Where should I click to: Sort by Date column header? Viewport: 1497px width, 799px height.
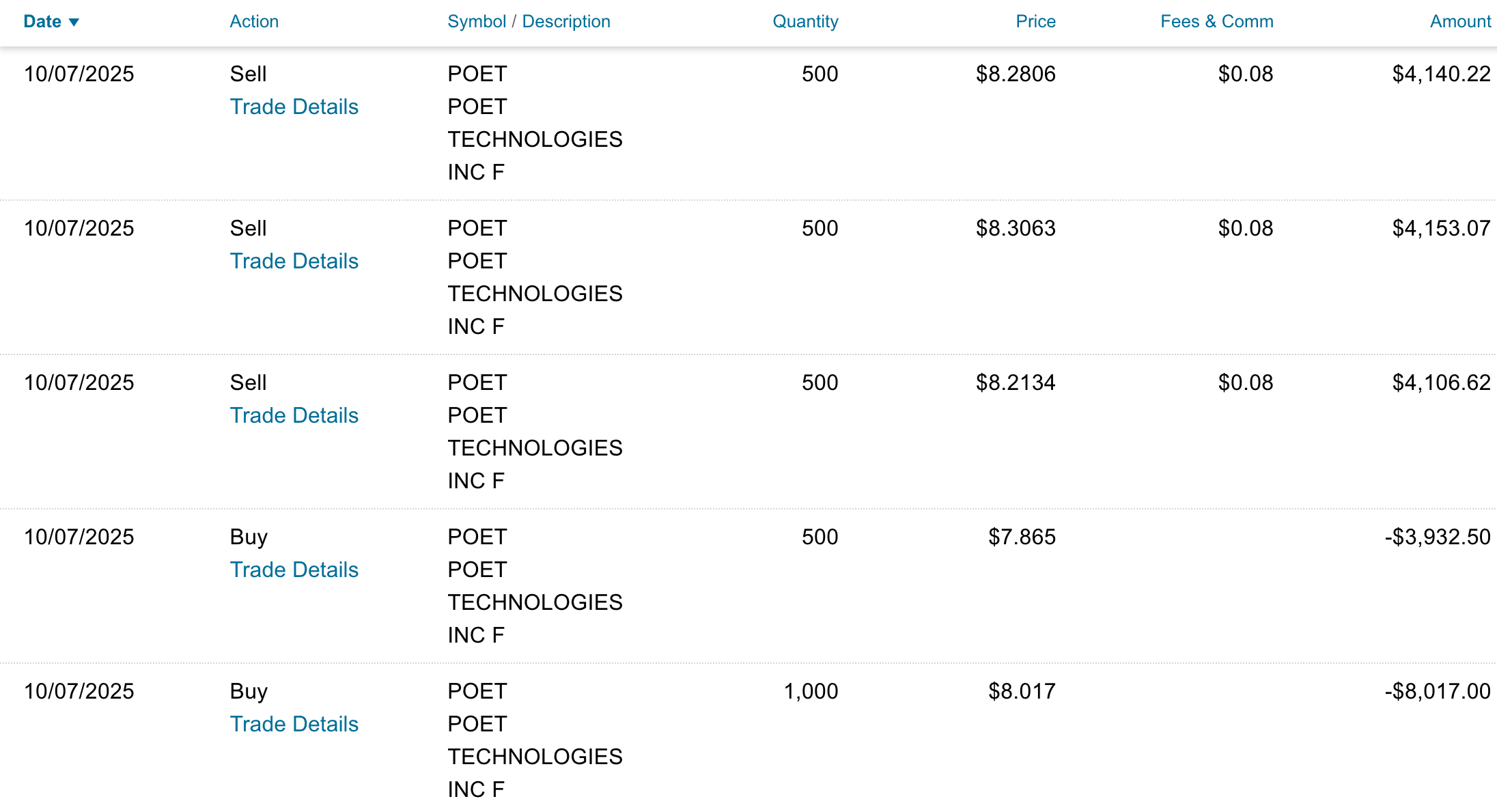coord(42,22)
